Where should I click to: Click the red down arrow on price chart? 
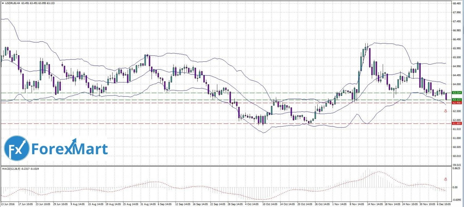[445, 111]
